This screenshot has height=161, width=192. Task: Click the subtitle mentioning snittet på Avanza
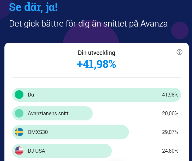[88, 23]
